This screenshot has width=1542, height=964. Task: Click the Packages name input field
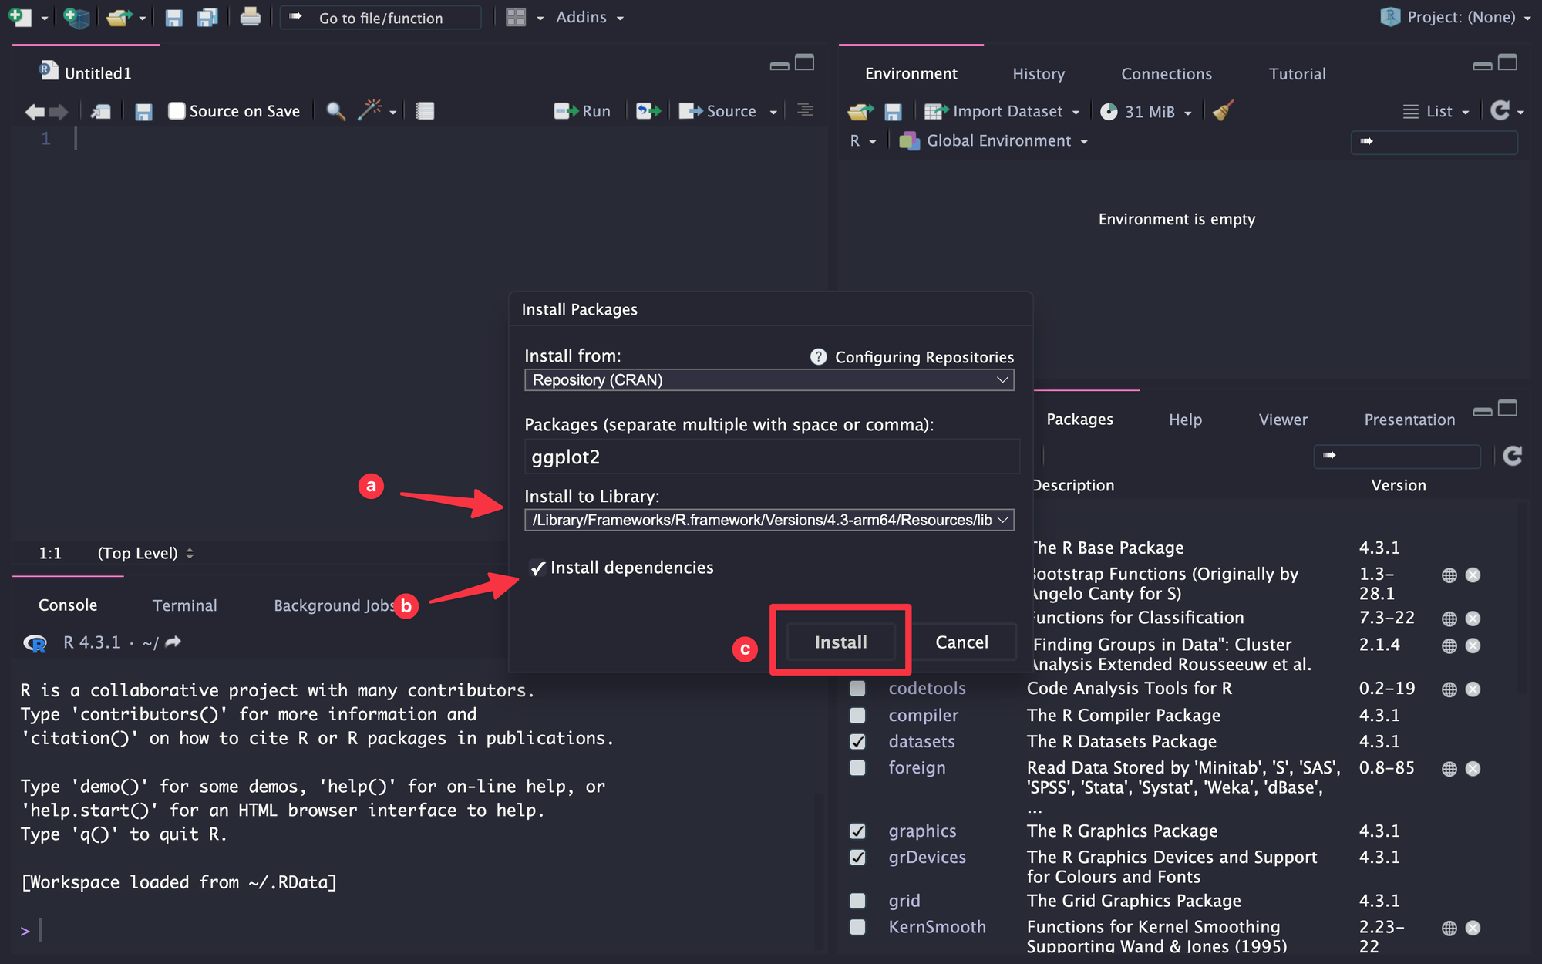[768, 455]
